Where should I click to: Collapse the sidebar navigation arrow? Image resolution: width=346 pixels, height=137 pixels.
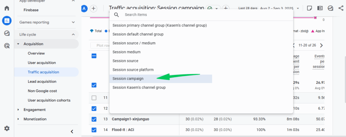click(x=72, y=131)
